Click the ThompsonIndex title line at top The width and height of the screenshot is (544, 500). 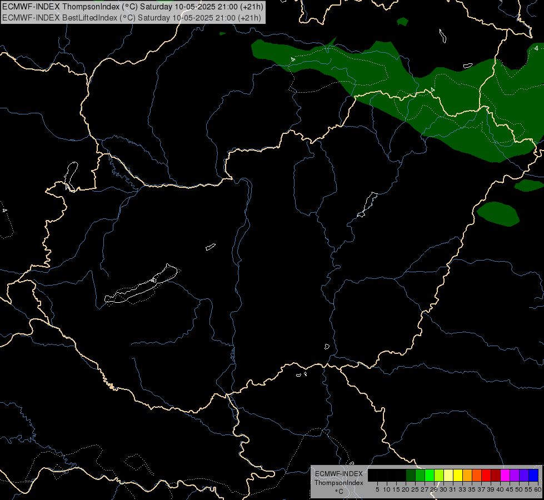pos(133,7)
